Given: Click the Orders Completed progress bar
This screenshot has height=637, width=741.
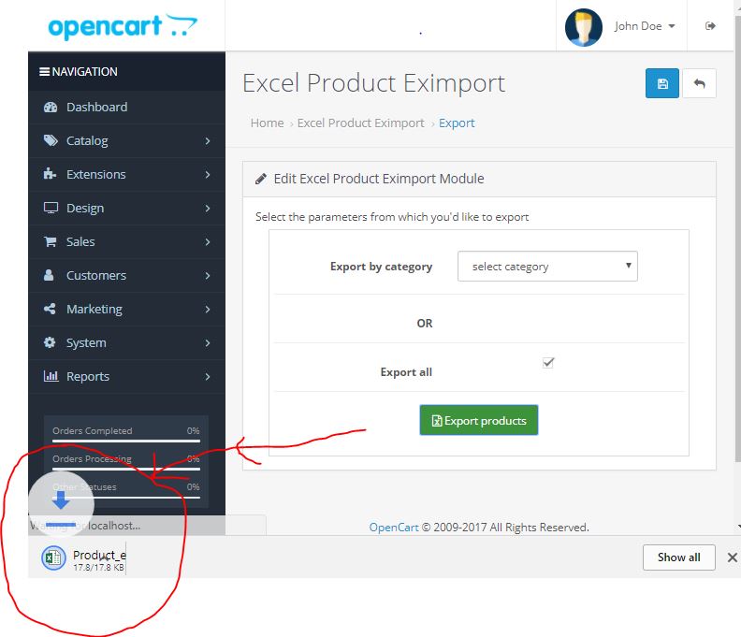Looking at the screenshot, I should click(126, 441).
